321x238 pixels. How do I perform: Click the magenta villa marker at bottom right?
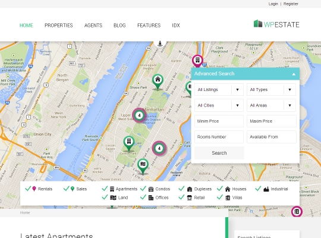[x=297, y=212]
